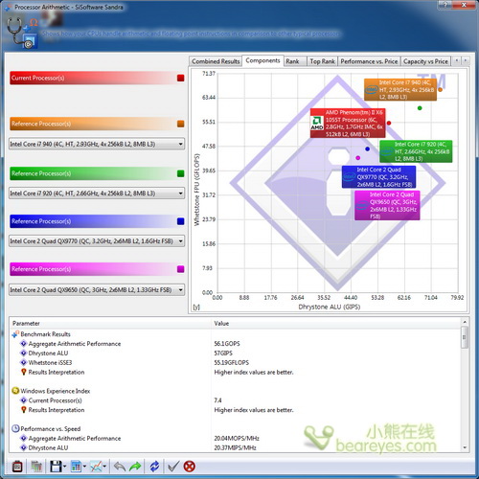Click the red Current Processor color square
479x479 pixels.
click(x=181, y=78)
